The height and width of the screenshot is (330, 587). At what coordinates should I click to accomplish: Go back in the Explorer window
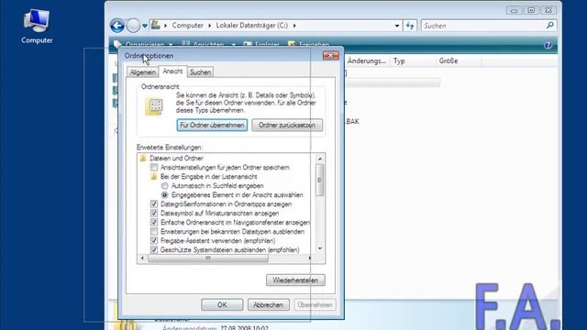click(x=117, y=26)
